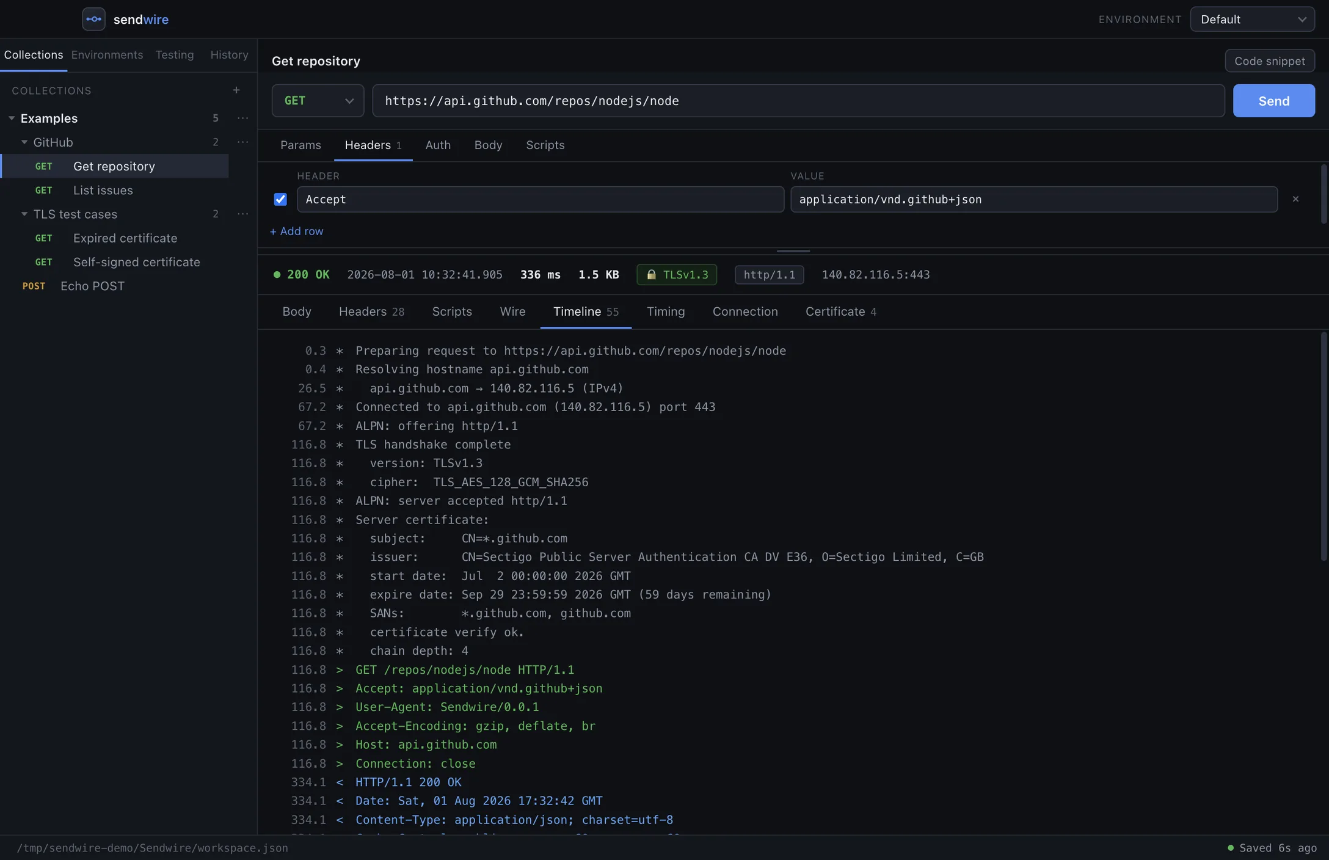Click the 1.5 KB response size
Viewport: 1329px width, 860px height.
click(599, 274)
